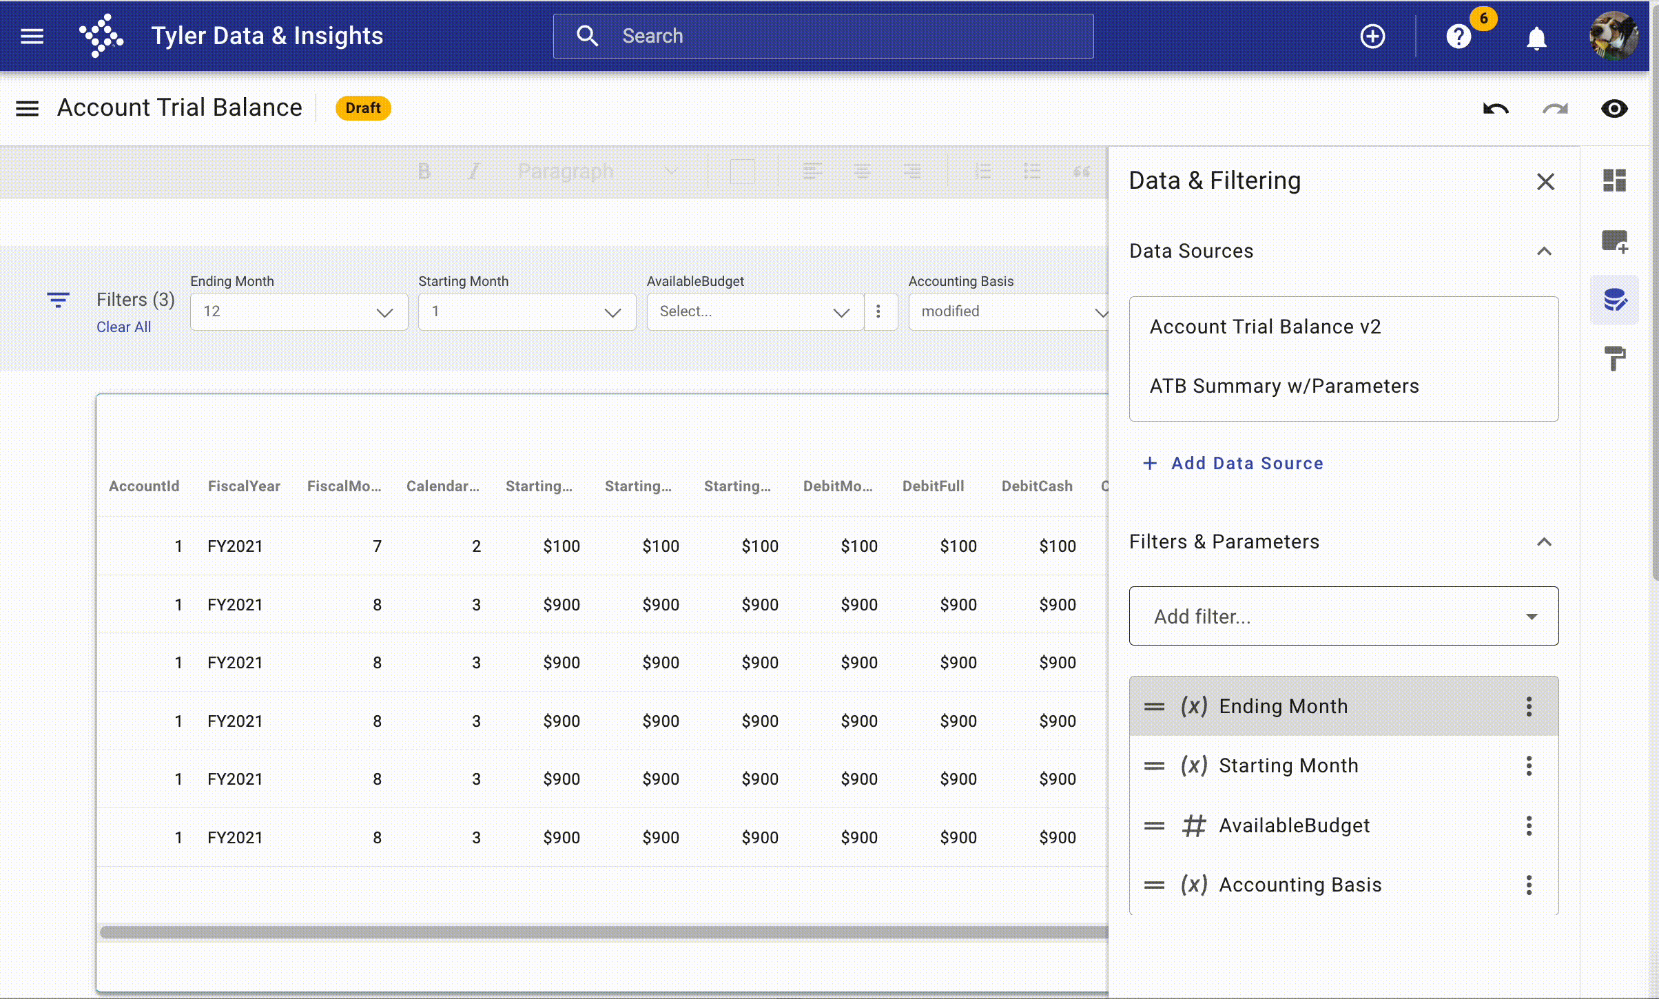This screenshot has width=1659, height=999.
Task: Open the help question mark icon
Action: 1458,36
